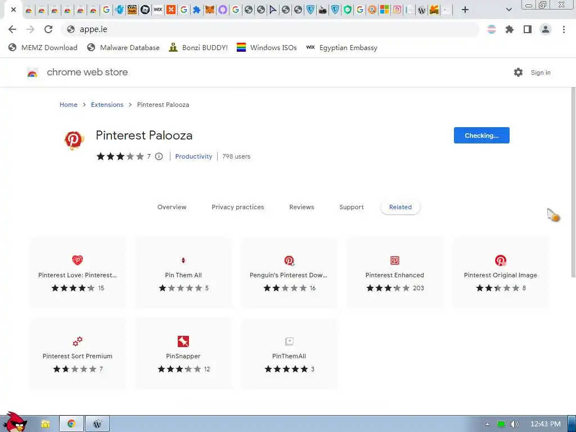The height and width of the screenshot is (432, 576).
Task: Click the page vertical scrollbar
Action: pos(573,182)
